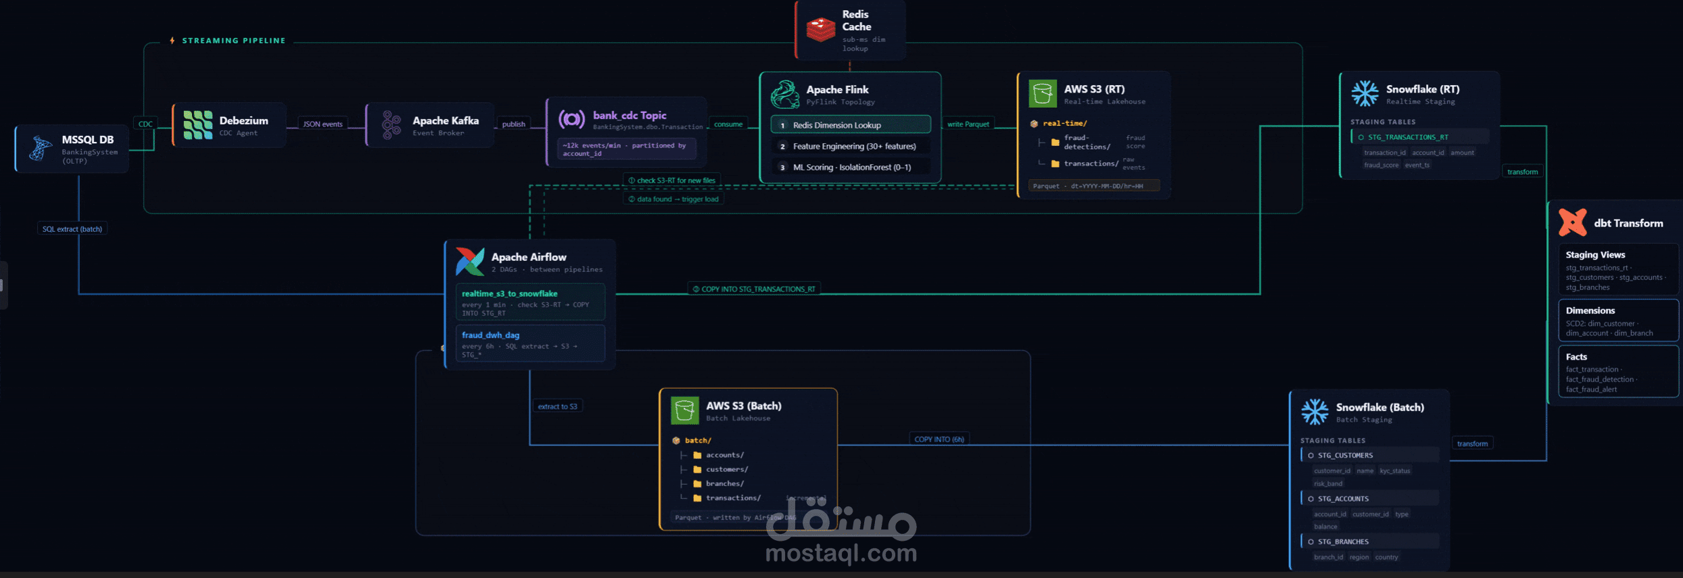Click the extract to S3 label

558,406
